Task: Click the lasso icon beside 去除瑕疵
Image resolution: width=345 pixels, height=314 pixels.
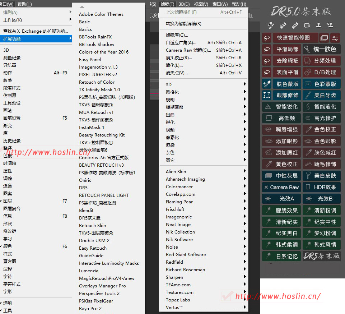Action: click(267, 61)
